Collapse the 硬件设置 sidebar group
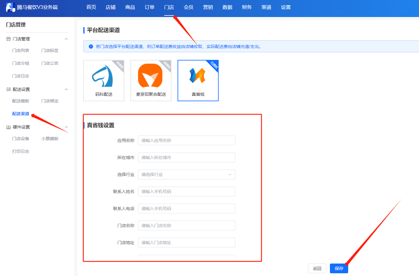419x276 pixels. pyautogui.click(x=66, y=127)
